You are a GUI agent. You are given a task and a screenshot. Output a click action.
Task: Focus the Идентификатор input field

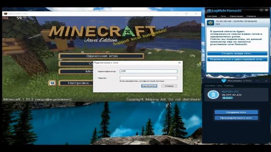(x=149, y=71)
